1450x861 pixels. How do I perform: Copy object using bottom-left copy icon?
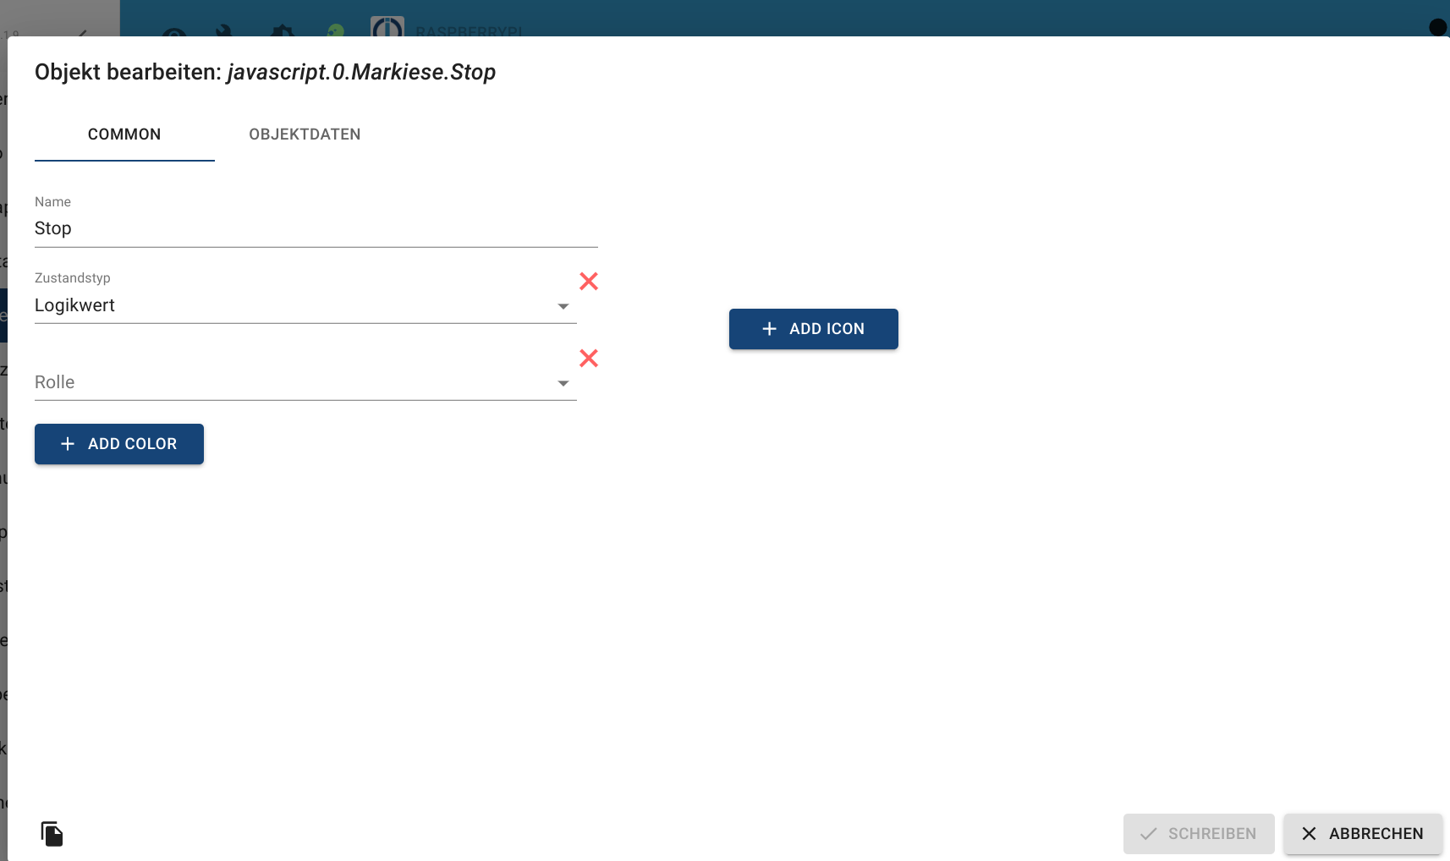pos(52,834)
